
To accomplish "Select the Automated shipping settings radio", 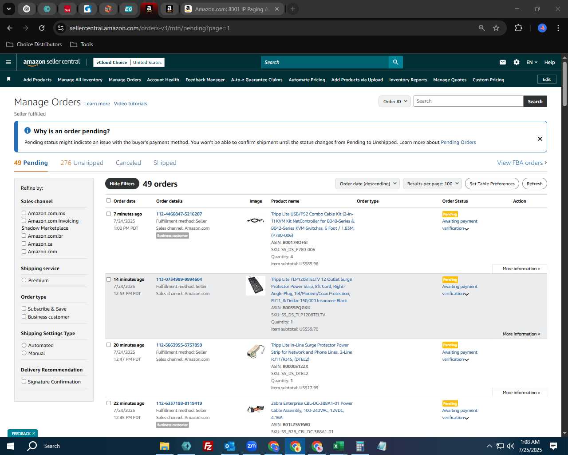I will click(x=24, y=345).
